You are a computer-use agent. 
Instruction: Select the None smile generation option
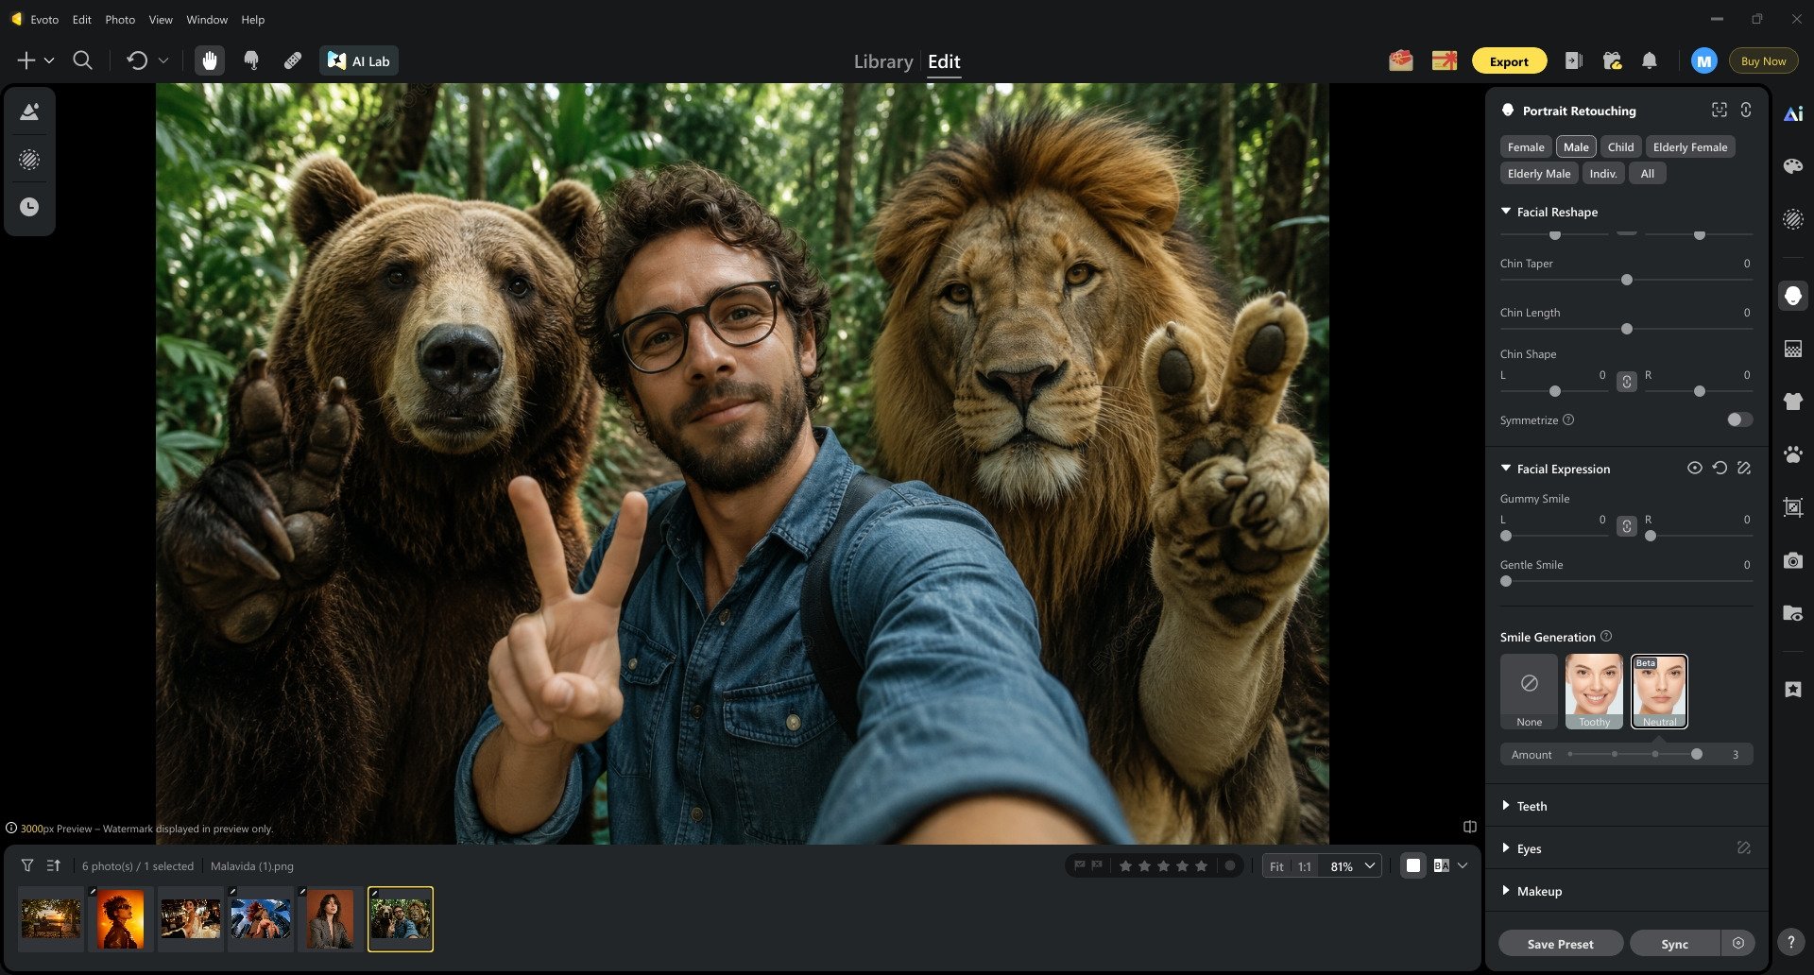click(x=1529, y=691)
